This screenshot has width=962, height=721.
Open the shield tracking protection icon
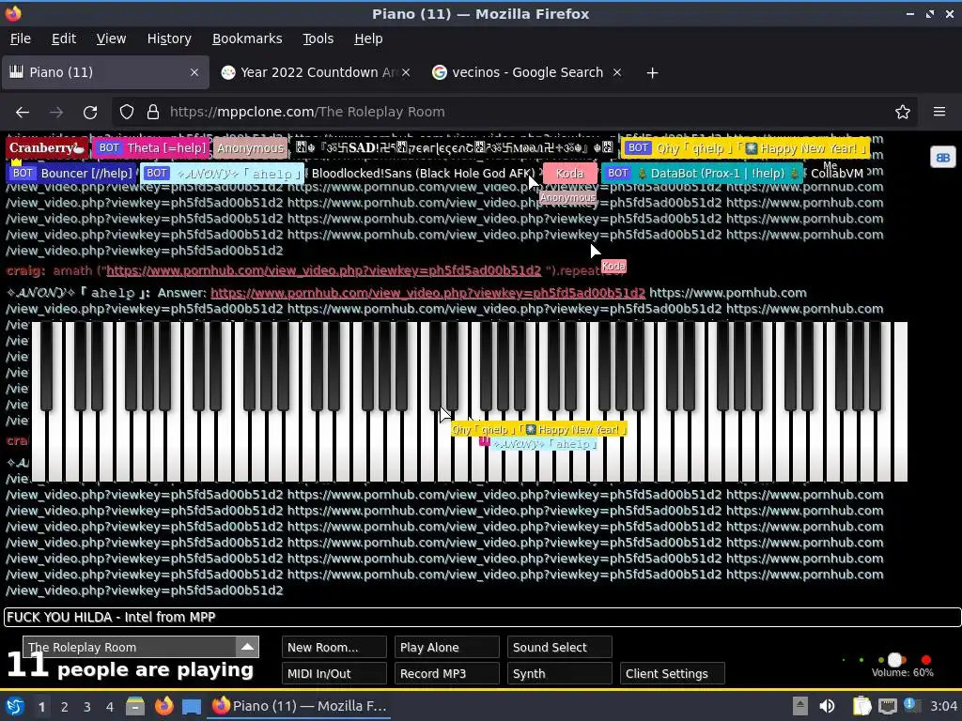tap(127, 112)
